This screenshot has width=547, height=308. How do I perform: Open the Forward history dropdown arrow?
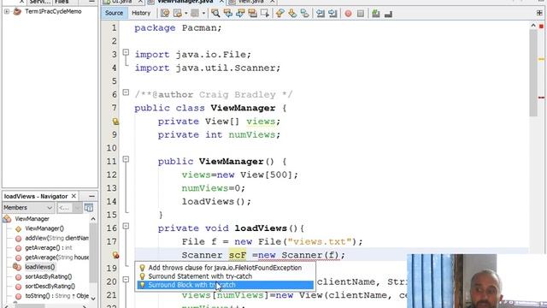(x=203, y=14)
